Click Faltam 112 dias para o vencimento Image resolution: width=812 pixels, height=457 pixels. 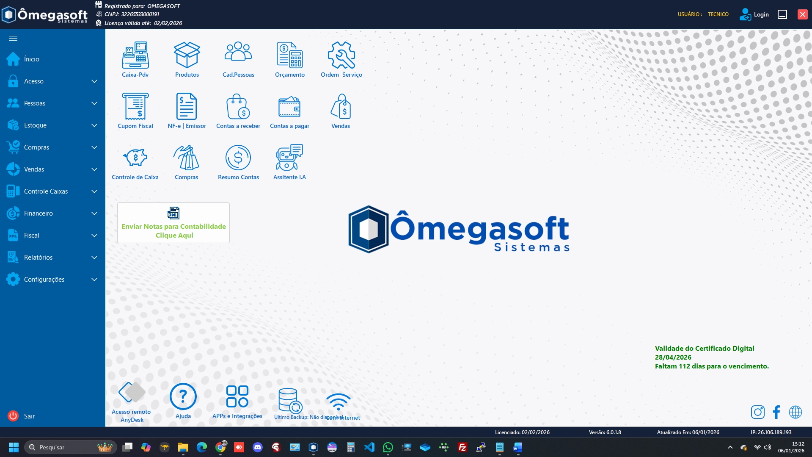(712, 366)
